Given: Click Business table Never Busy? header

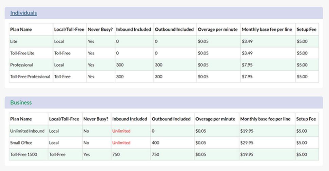Looking at the screenshot, I should click(96, 119).
